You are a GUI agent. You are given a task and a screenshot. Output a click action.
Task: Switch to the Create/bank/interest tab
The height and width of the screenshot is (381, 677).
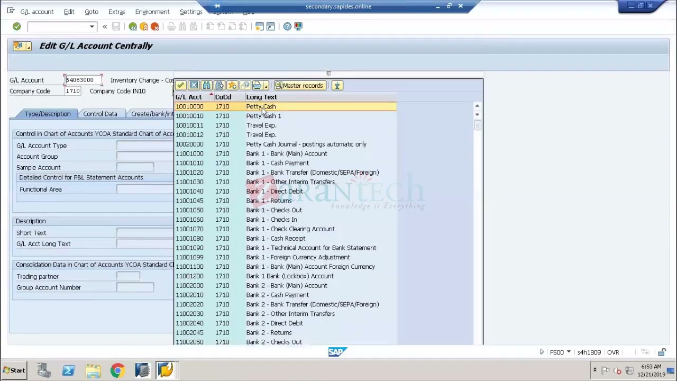pyautogui.click(x=151, y=114)
